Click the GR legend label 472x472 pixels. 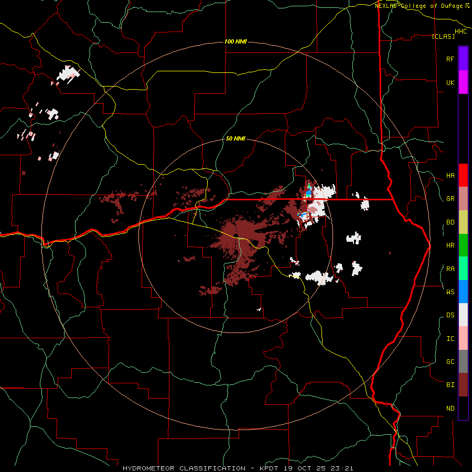pyautogui.click(x=450, y=199)
